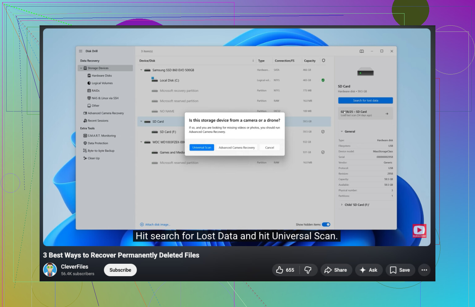Click the shield column header icon

tap(323, 61)
